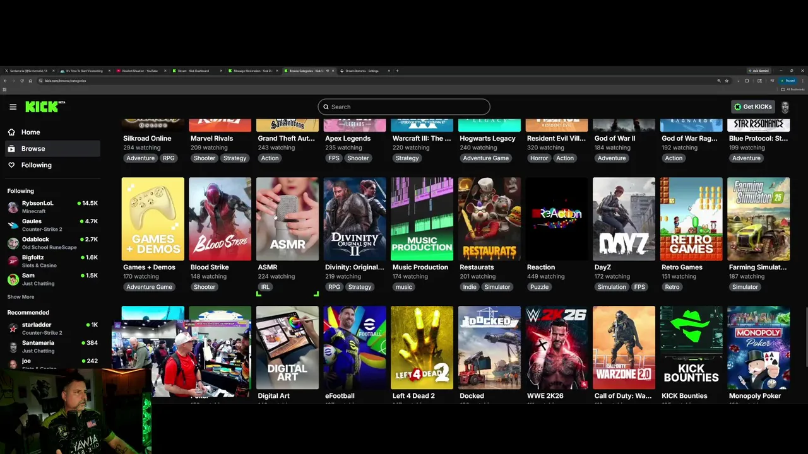Open Gaules channel in Following list
The height and width of the screenshot is (454, 808).
[52, 225]
